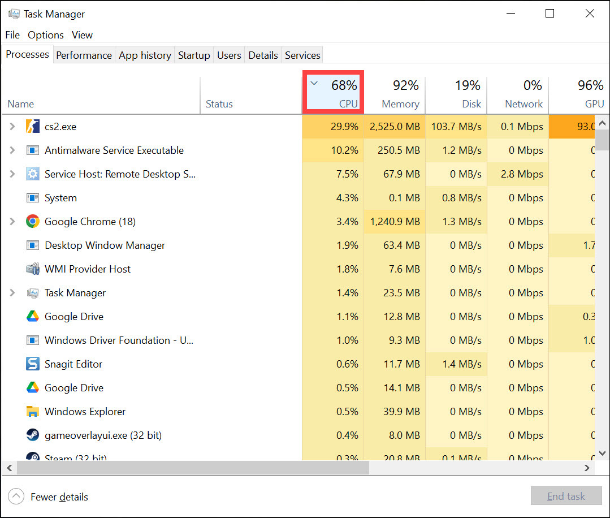Click the horizontal scrollbar right arrow
The height and width of the screenshot is (518, 610).
(x=587, y=468)
